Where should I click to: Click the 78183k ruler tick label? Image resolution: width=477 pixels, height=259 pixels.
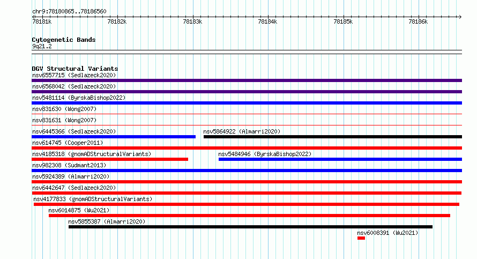(x=192, y=21)
